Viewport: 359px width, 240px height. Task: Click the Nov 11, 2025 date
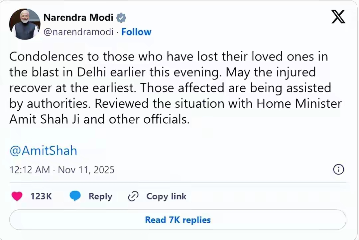pyautogui.click(x=86, y=170)
